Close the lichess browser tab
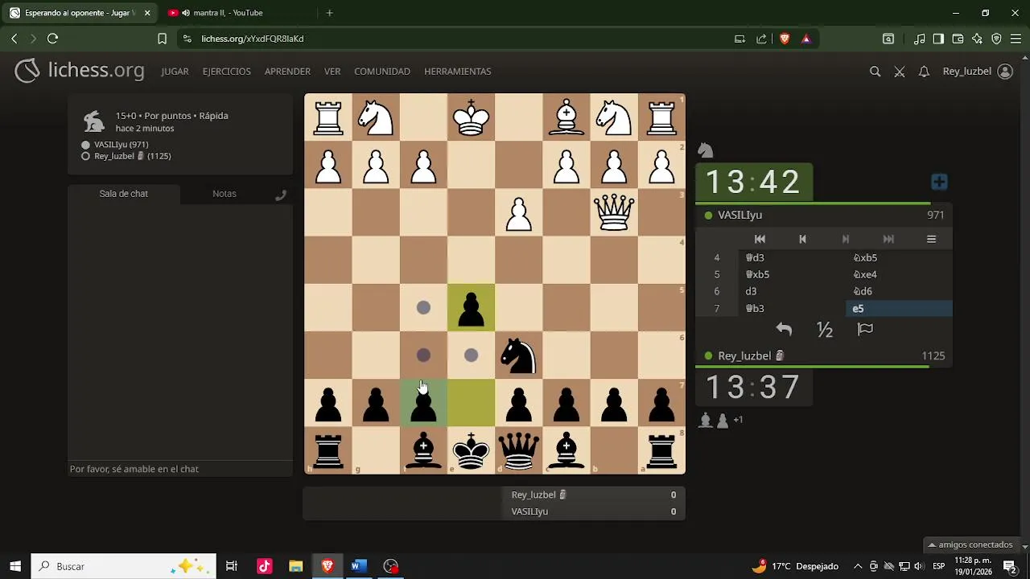Screen dimensions: 1030x579 tap(147, 13)
